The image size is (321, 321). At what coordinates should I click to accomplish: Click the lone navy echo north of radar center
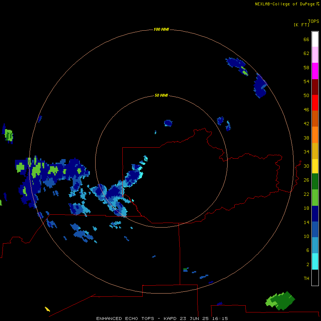click(168, 123)
